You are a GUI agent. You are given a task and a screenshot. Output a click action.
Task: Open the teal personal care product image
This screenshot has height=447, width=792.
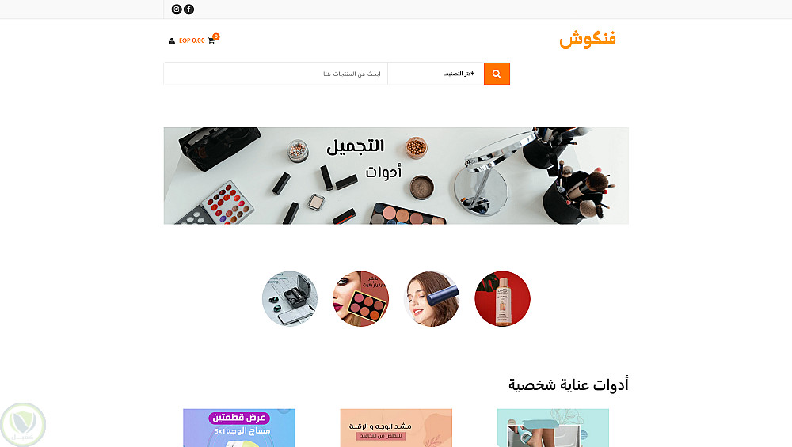[553, 428]
